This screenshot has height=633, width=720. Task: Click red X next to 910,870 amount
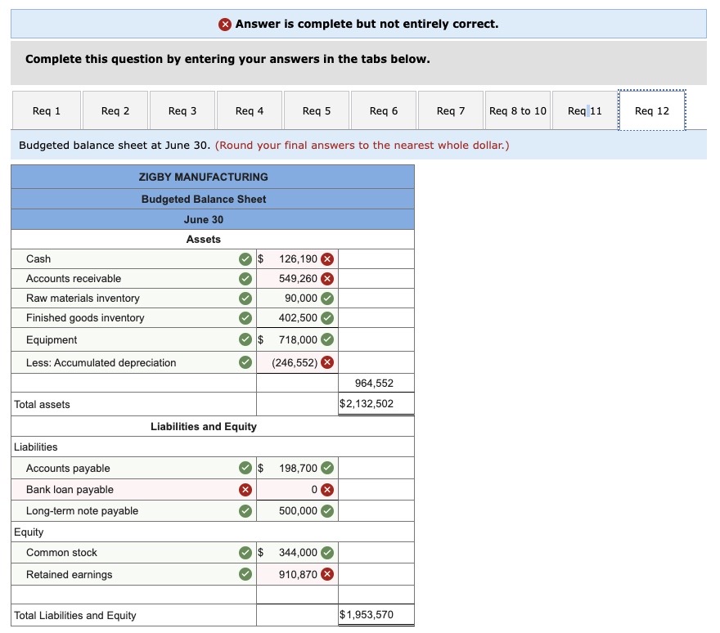327,574
